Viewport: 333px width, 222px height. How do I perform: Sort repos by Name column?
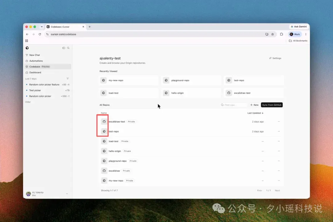click(104, 113)
